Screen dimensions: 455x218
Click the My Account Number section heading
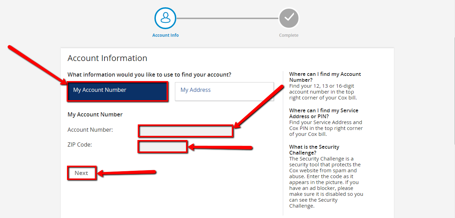click(x=95, y=114)
